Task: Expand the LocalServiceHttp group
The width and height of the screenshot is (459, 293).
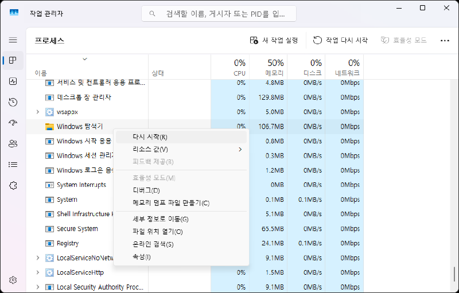Action: click(38, 272)
